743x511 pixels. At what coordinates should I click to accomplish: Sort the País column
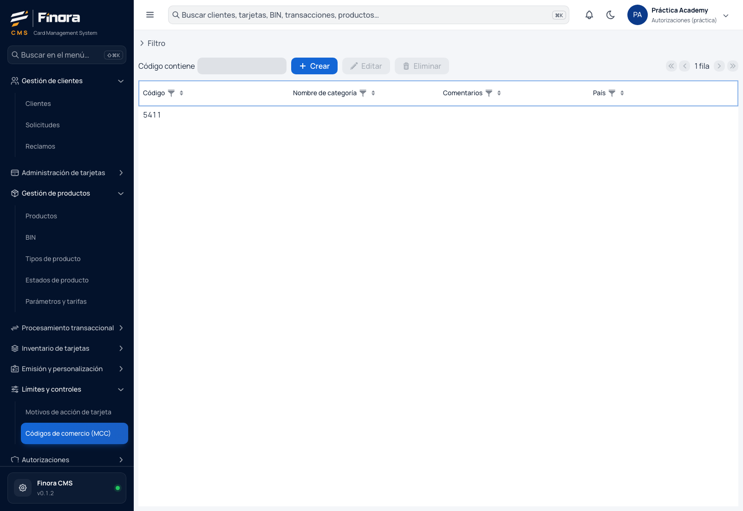tap(622, 93)
